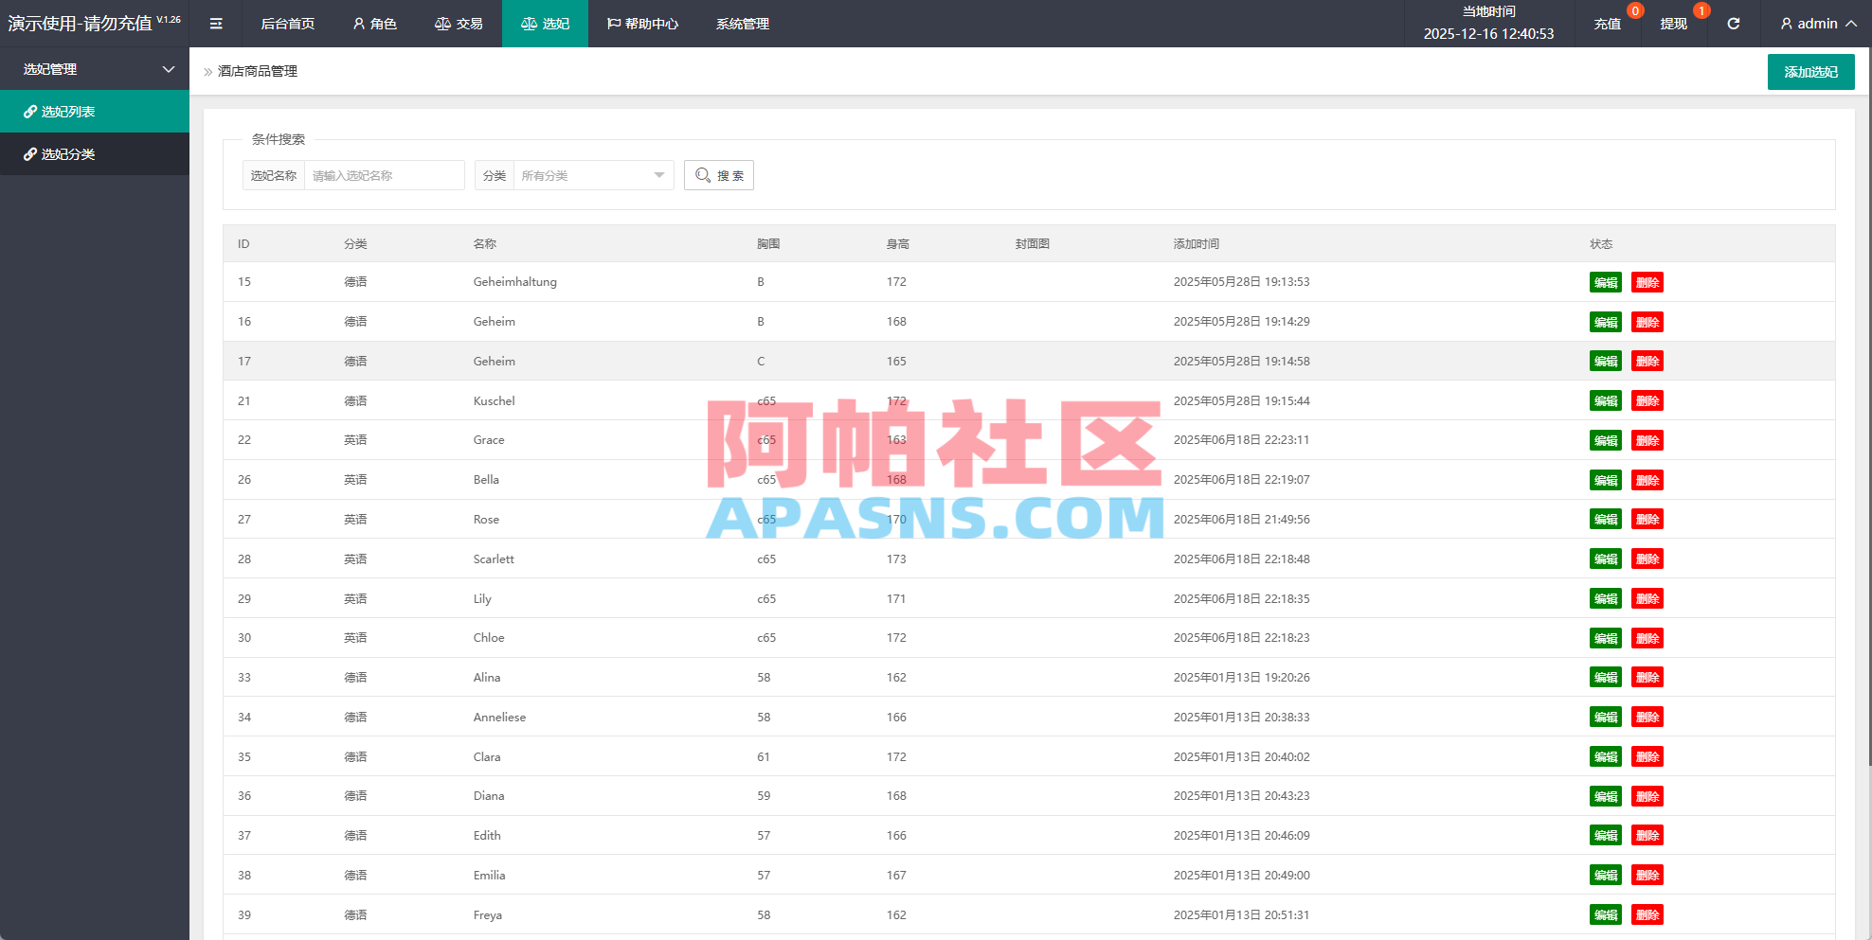Click the page vertical scrollbar
This screenshot has width=1872, height=940.
click(1869, 407)
